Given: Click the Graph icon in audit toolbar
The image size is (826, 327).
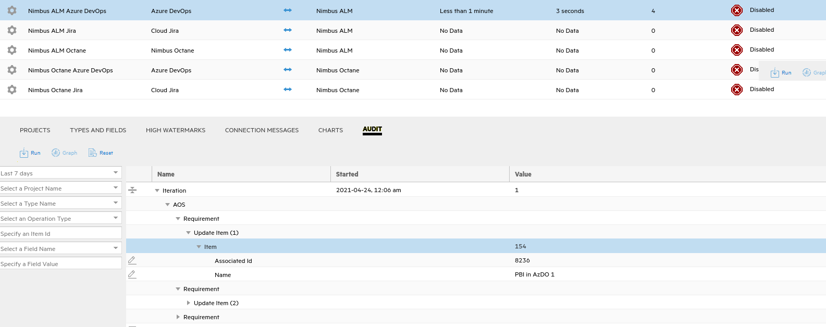Looking at the screenshot, I should [56, 153].
